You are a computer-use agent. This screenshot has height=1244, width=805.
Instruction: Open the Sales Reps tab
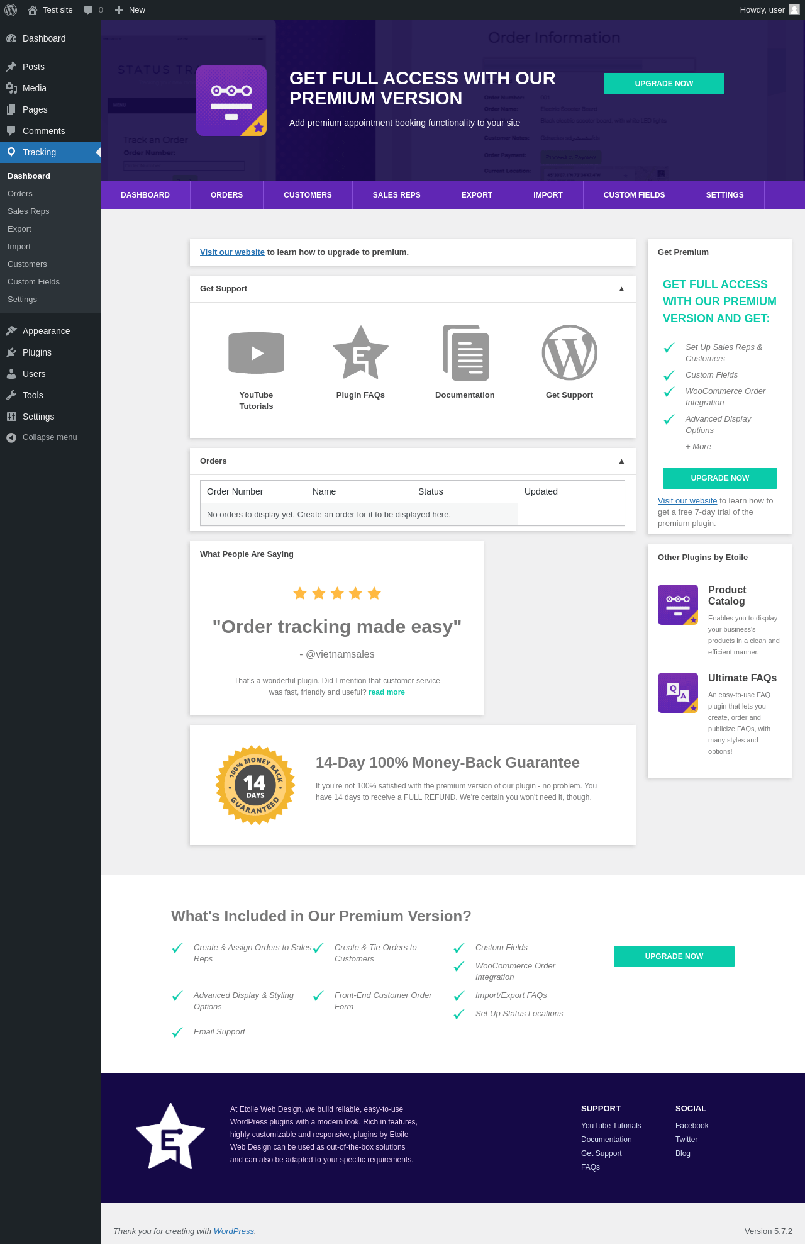click(396, 195)
